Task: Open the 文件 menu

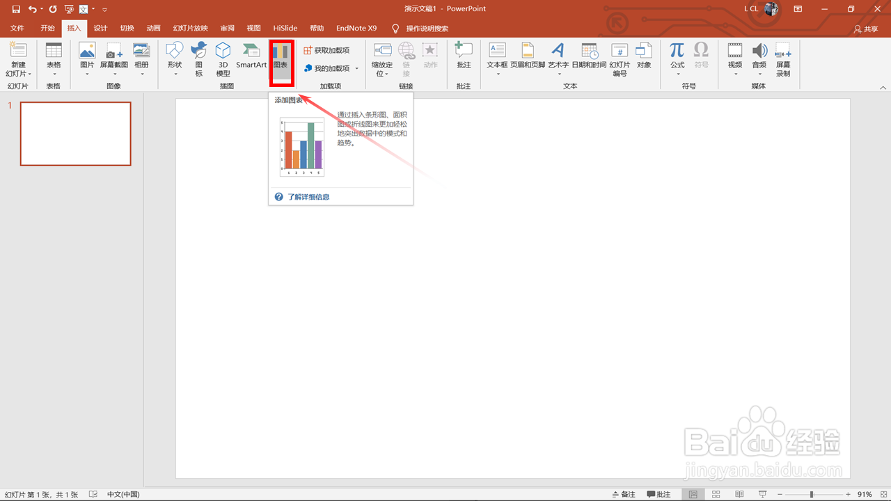Action: [17, 29]
